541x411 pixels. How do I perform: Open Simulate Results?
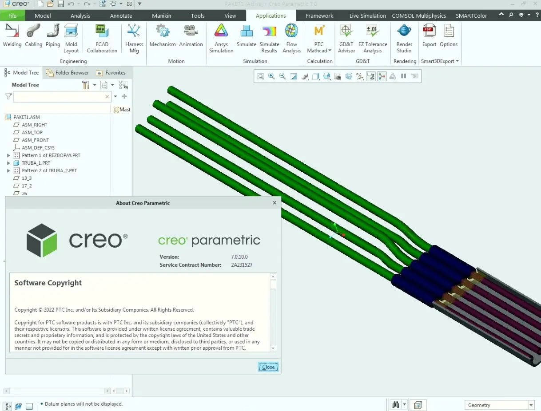tap(269, 39)
